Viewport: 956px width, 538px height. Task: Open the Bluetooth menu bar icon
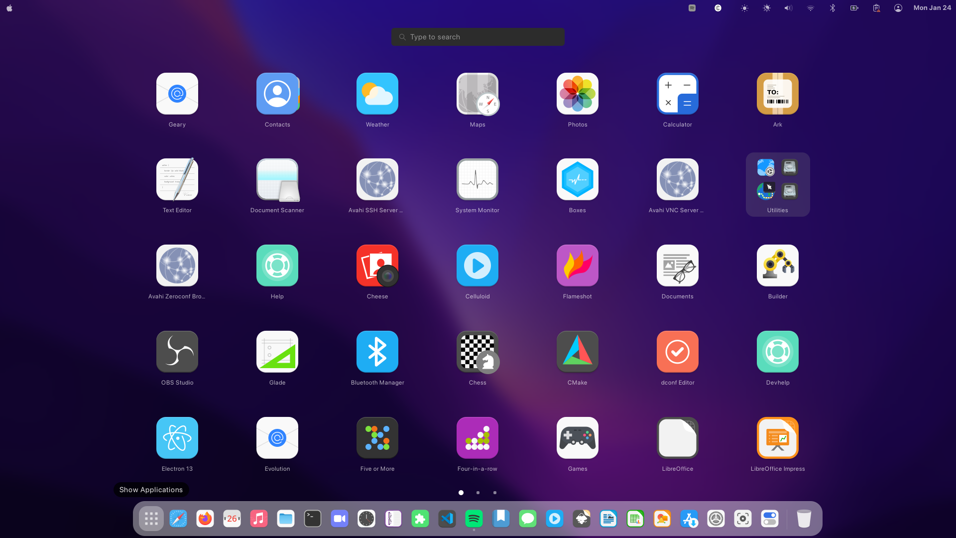click(833, 8)
